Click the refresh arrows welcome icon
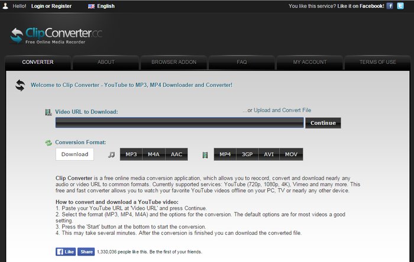Viewport: 414px width, 262px height. (20, 85)
